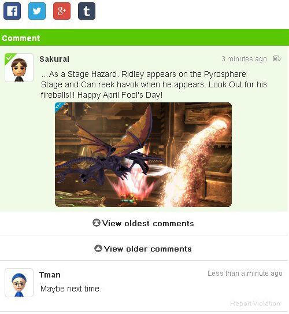Open the Ridley screenshot image

pos(143,154)
